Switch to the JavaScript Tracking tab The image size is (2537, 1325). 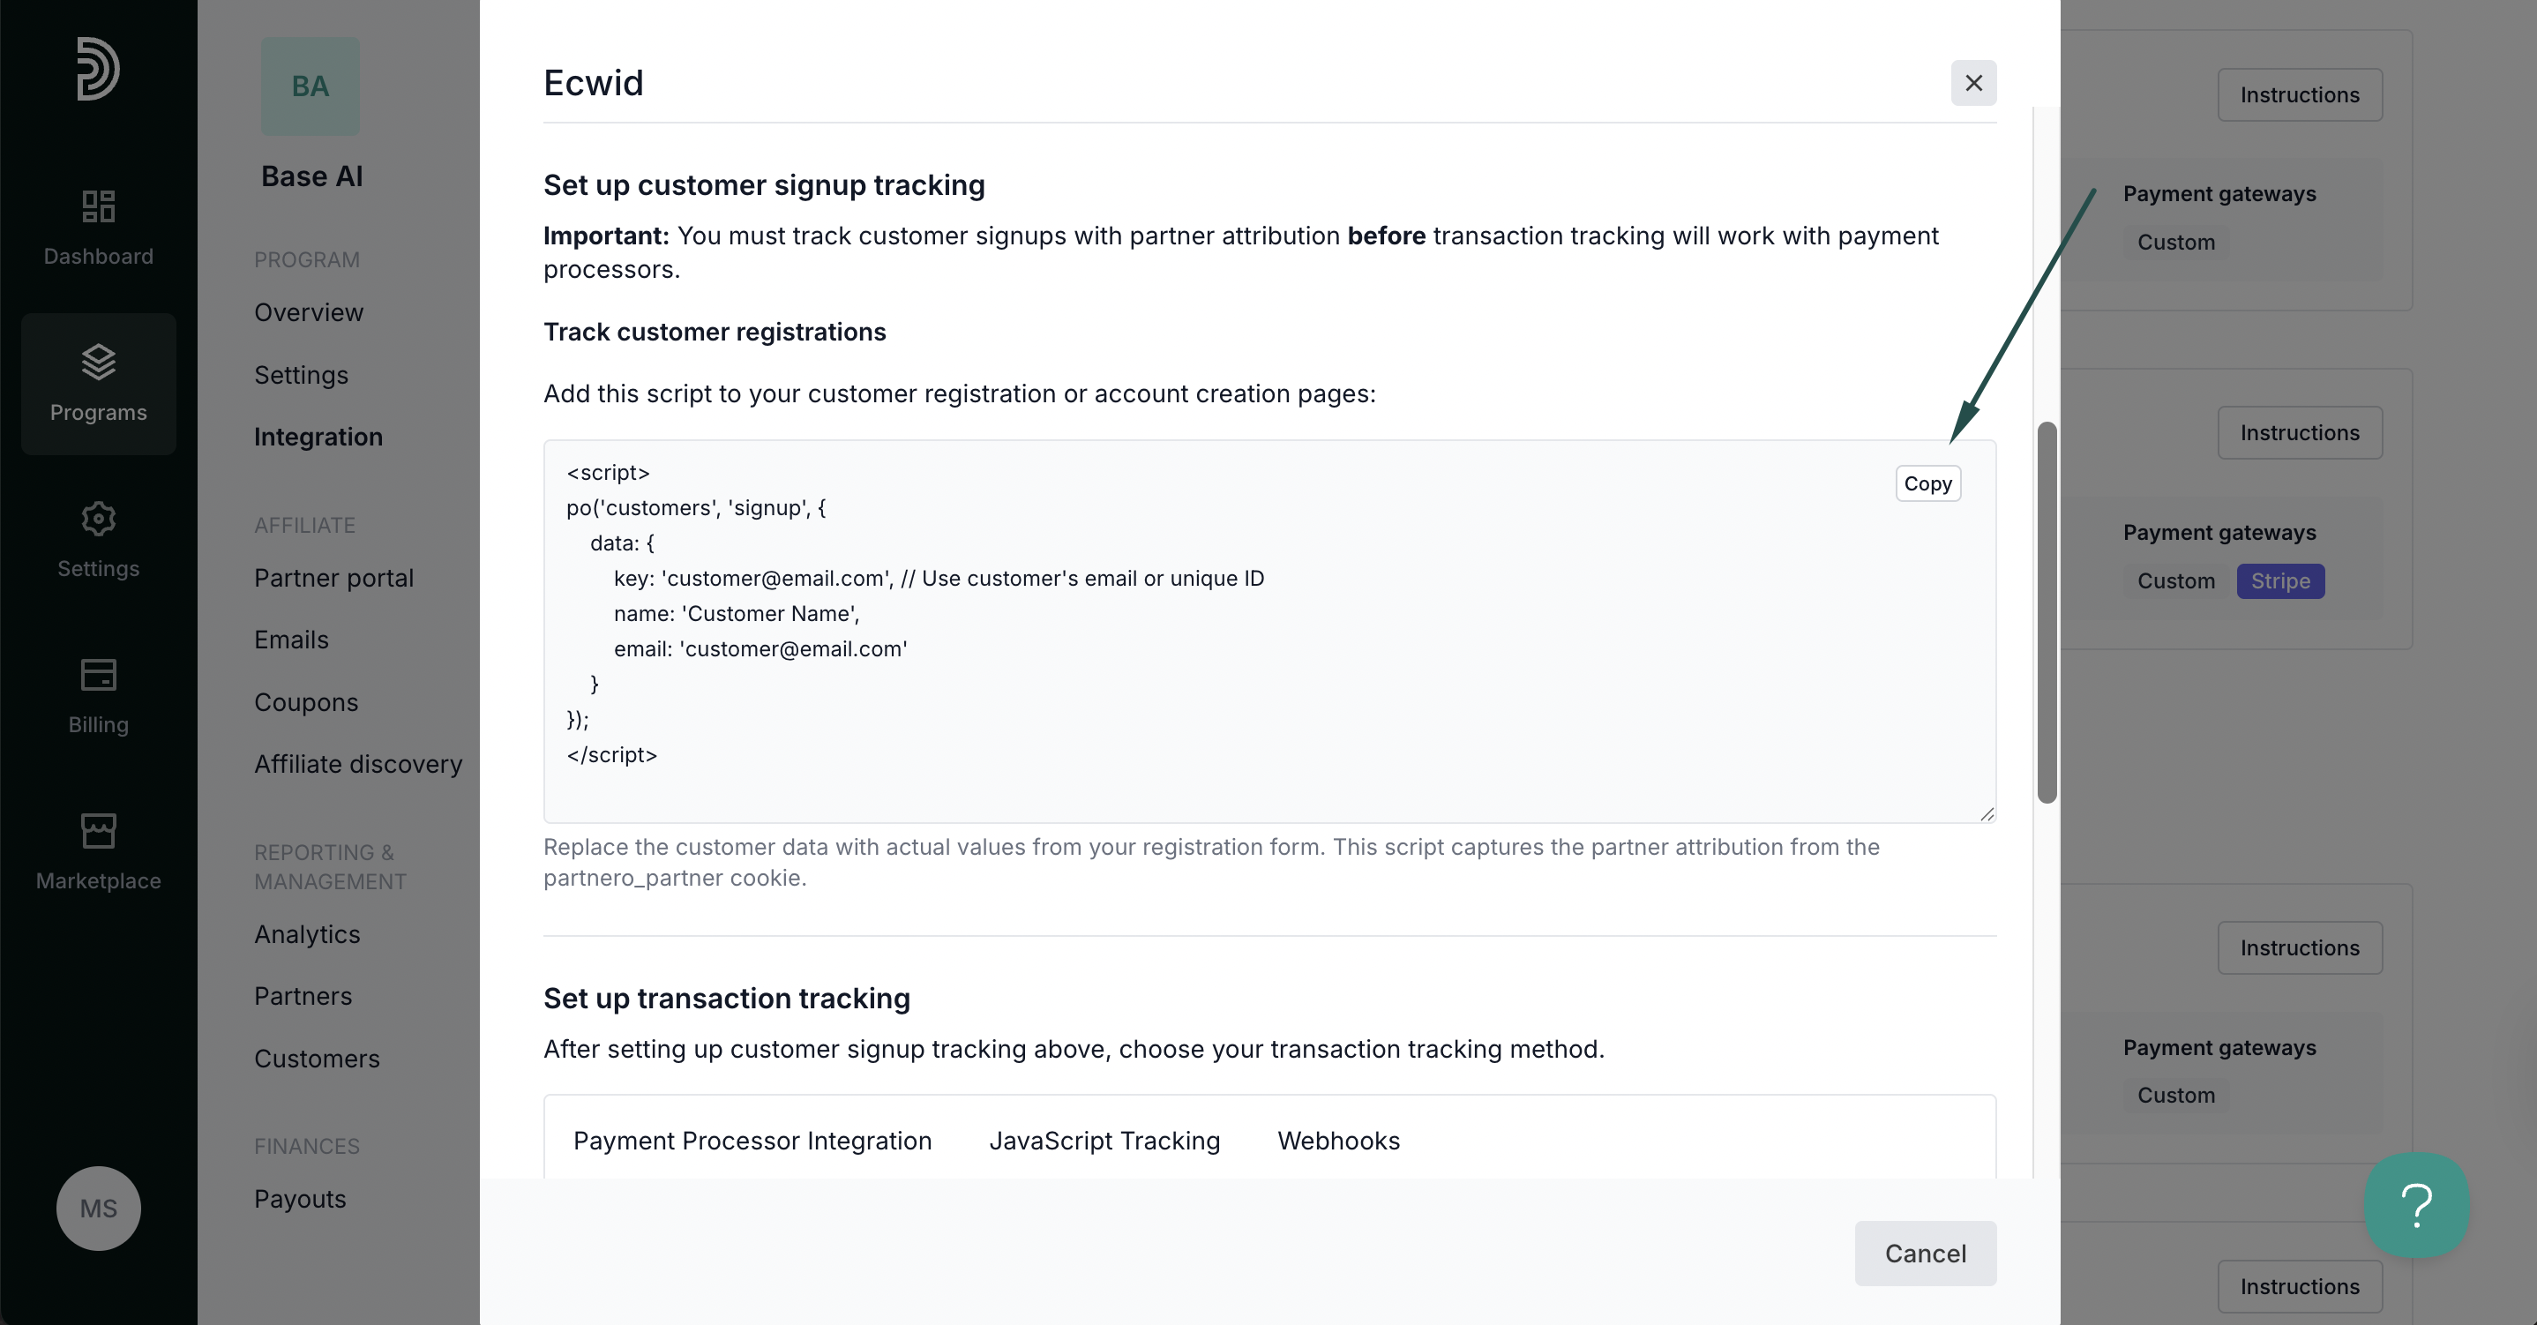(1104, 1141)
